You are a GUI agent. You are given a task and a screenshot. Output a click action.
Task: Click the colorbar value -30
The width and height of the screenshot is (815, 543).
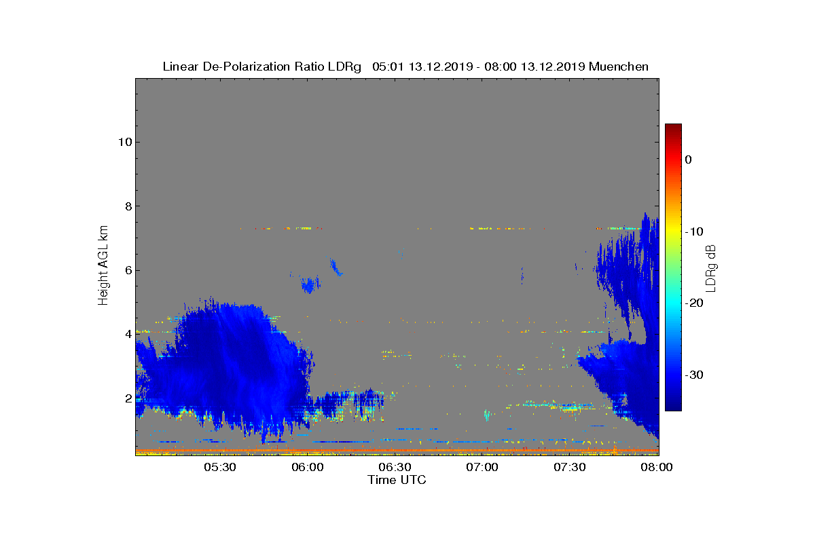click(693, 375)
